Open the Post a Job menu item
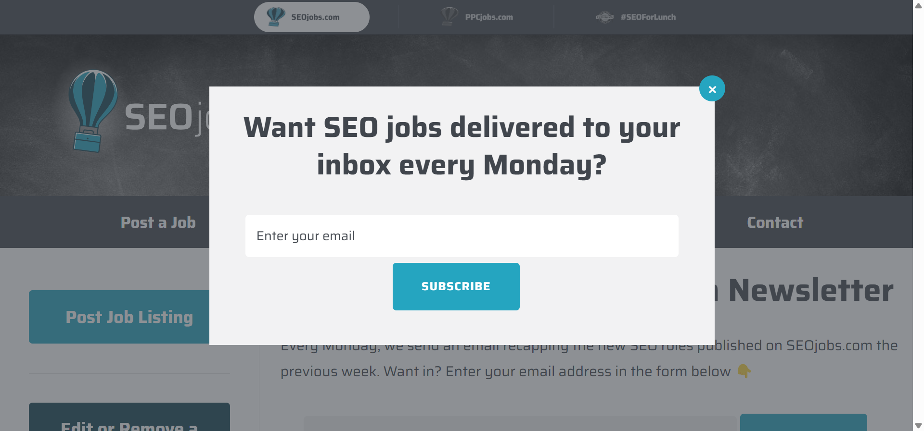The height and width of the screenshot is (431, 924). click(158, 222)
